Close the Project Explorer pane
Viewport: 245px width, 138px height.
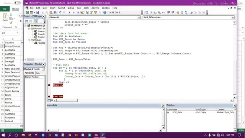(x=44, y=16)
